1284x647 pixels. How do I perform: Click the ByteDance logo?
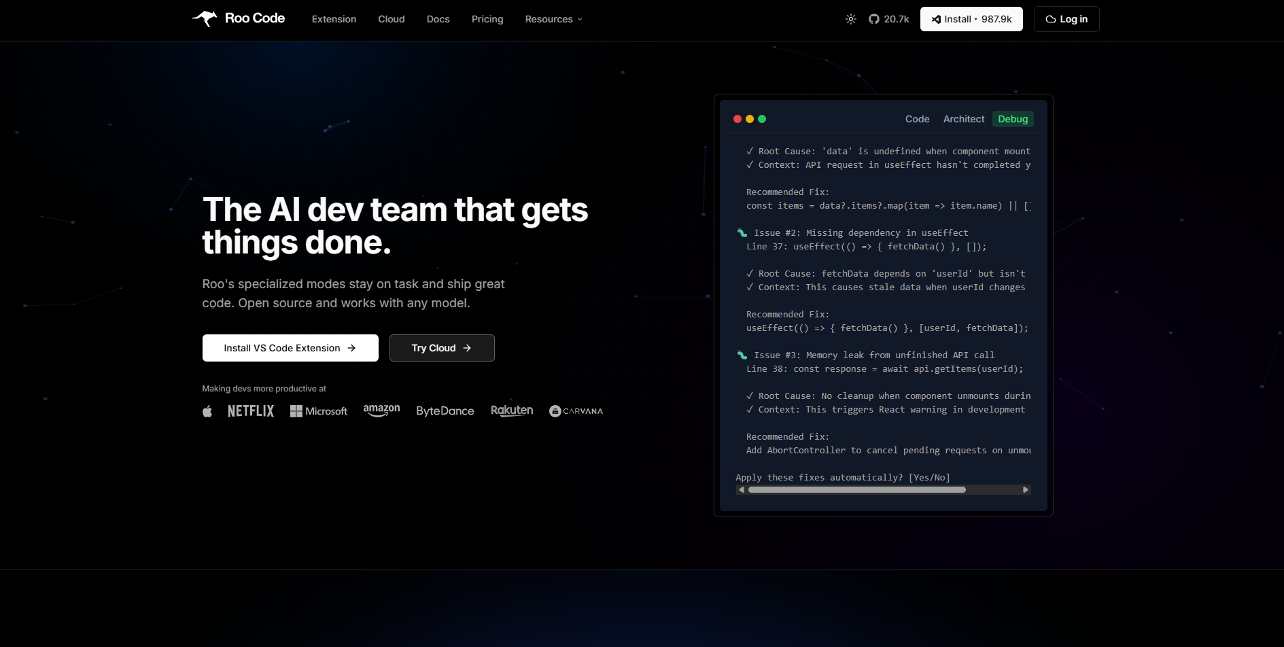coord(445,411)
